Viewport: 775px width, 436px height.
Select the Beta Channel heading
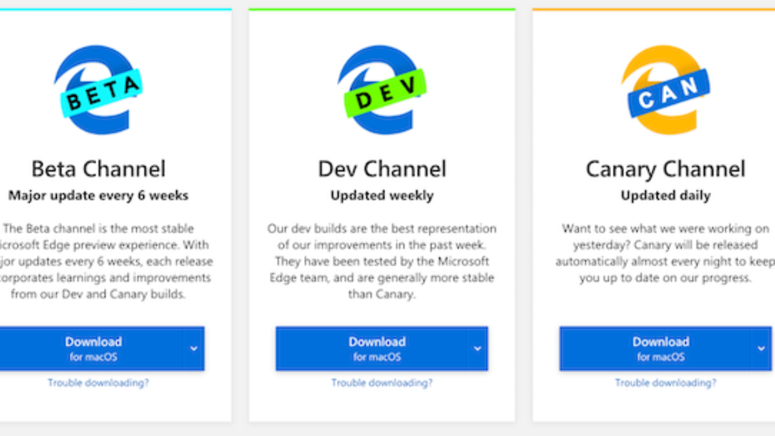pos(98,169)
